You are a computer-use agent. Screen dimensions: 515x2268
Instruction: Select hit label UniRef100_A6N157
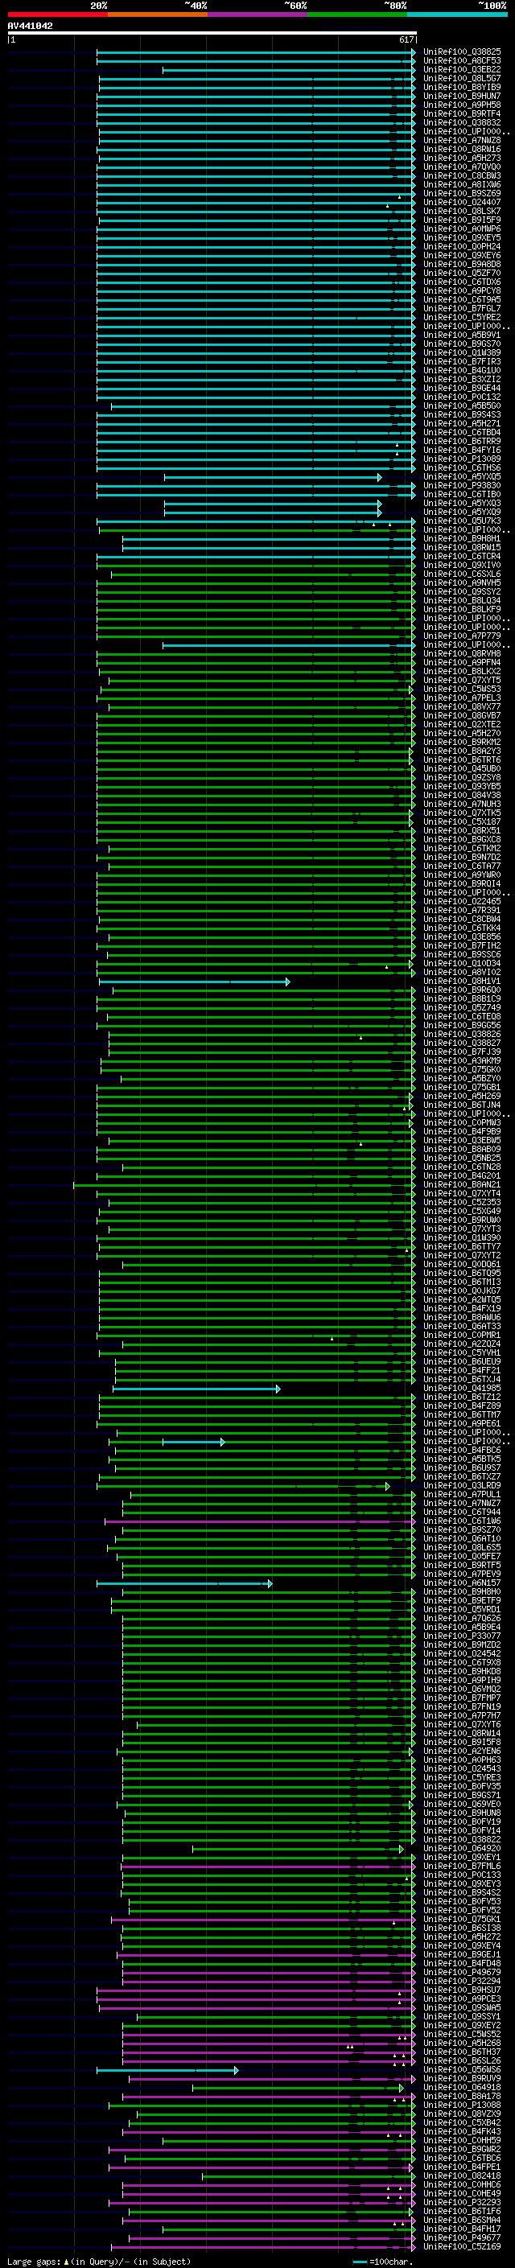click(x=462, y=1583)
